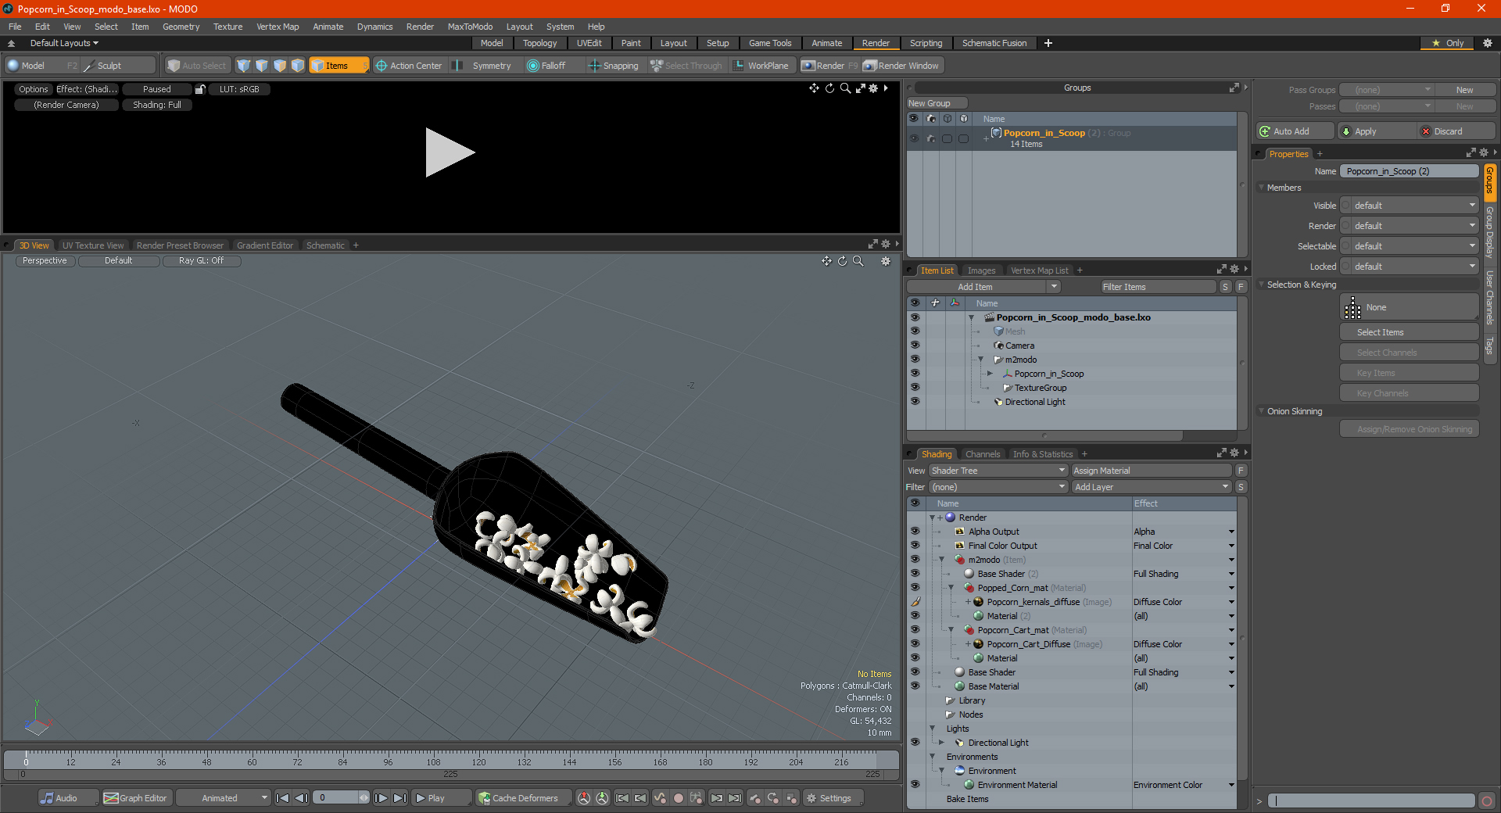Click frame 108 on the timeline ruler
Screen dimensions: 1501x813
[433, 761]
